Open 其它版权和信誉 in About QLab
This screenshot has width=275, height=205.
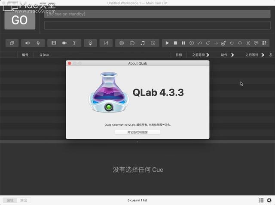[x=137, y=132]
